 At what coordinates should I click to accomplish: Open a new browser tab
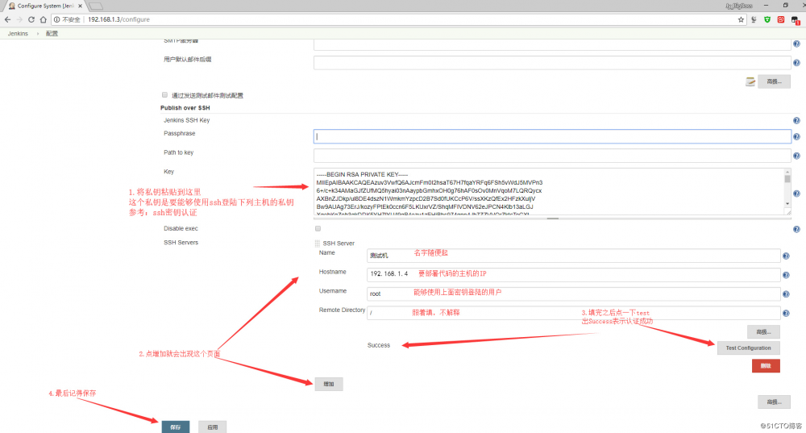click(96, 6)
